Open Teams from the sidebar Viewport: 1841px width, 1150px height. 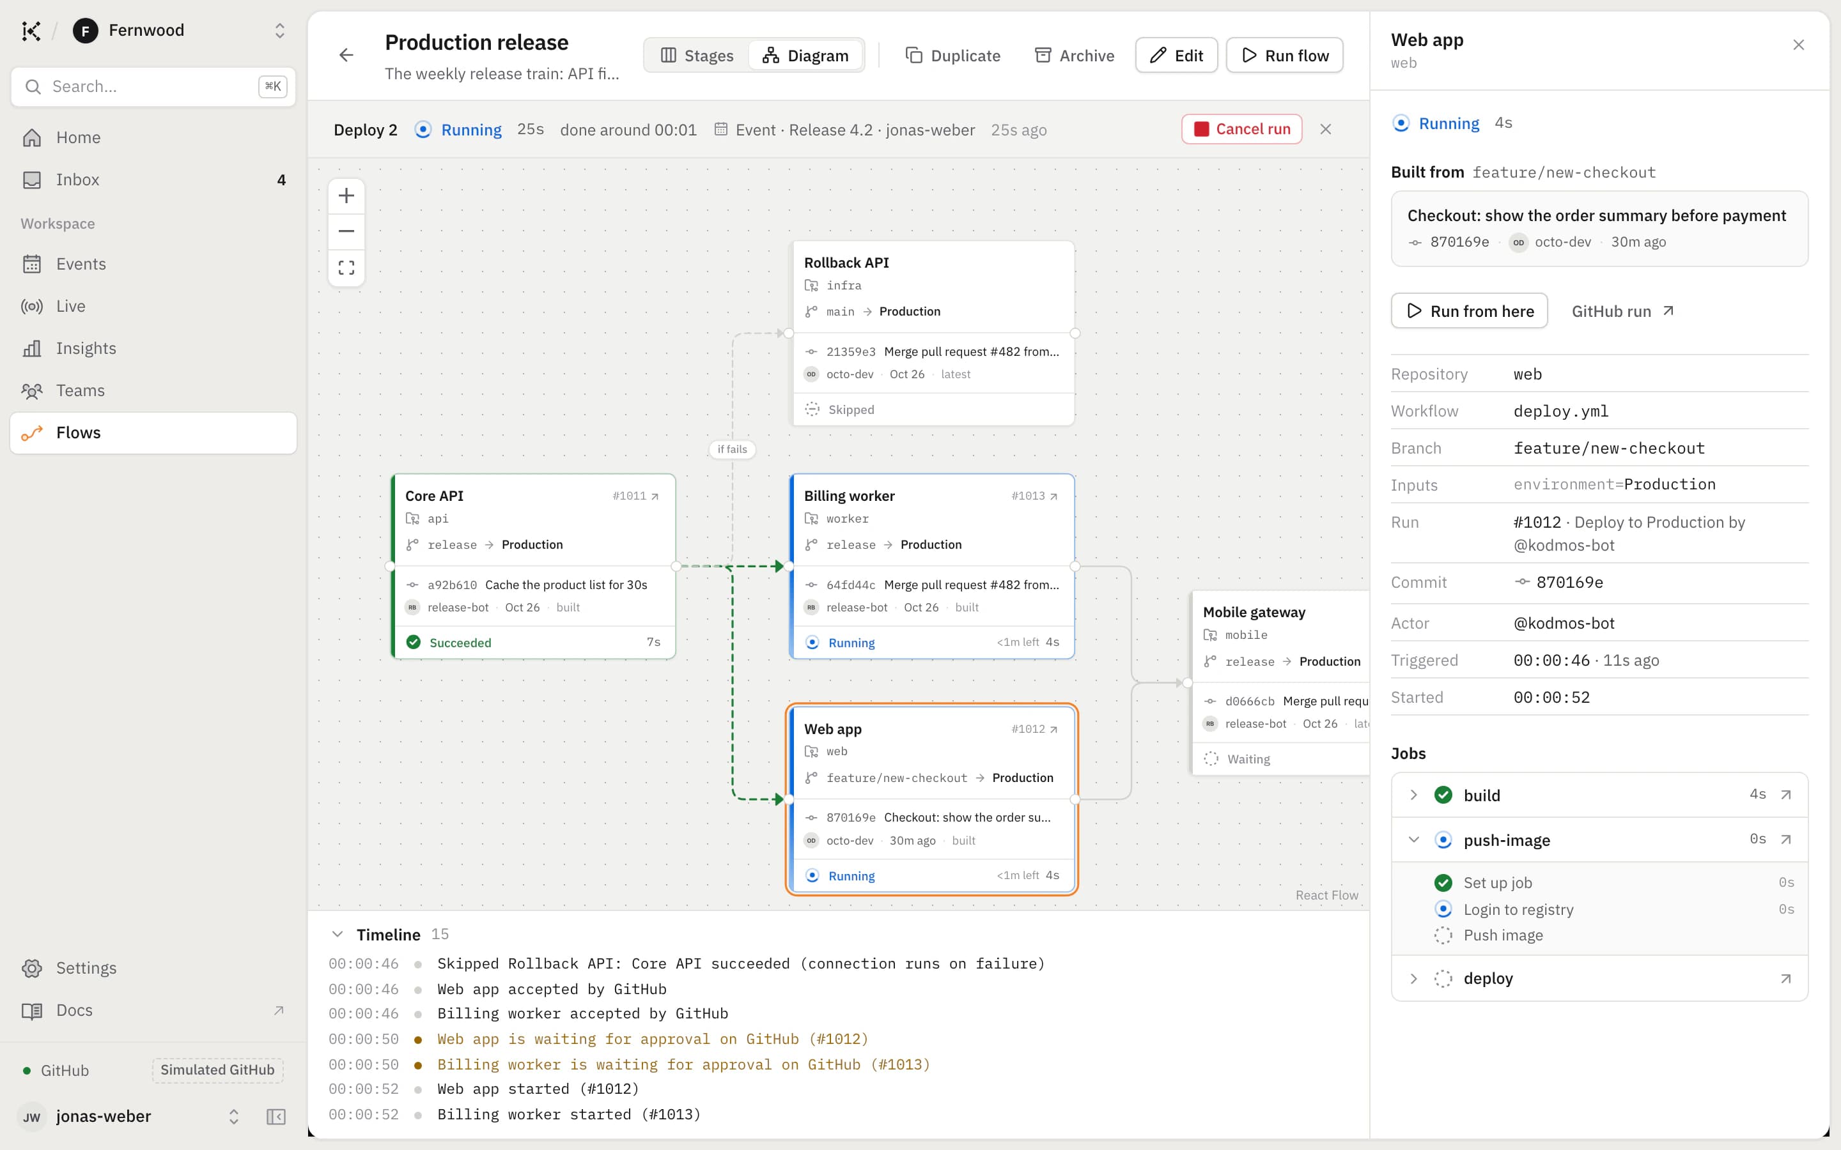pos(153,390)
